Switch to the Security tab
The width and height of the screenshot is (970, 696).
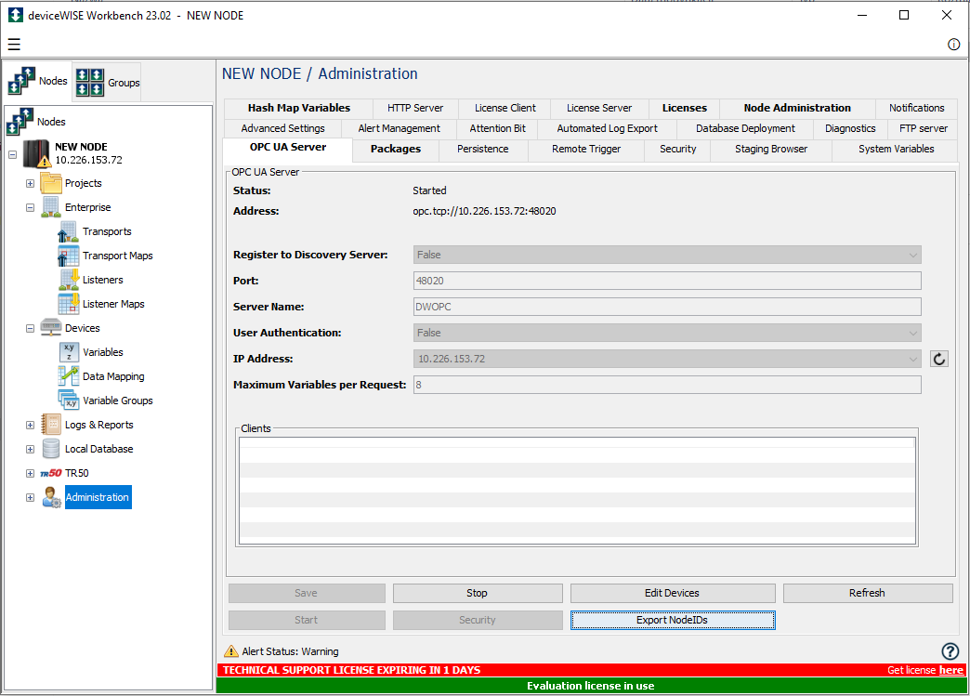click(677, 149)
